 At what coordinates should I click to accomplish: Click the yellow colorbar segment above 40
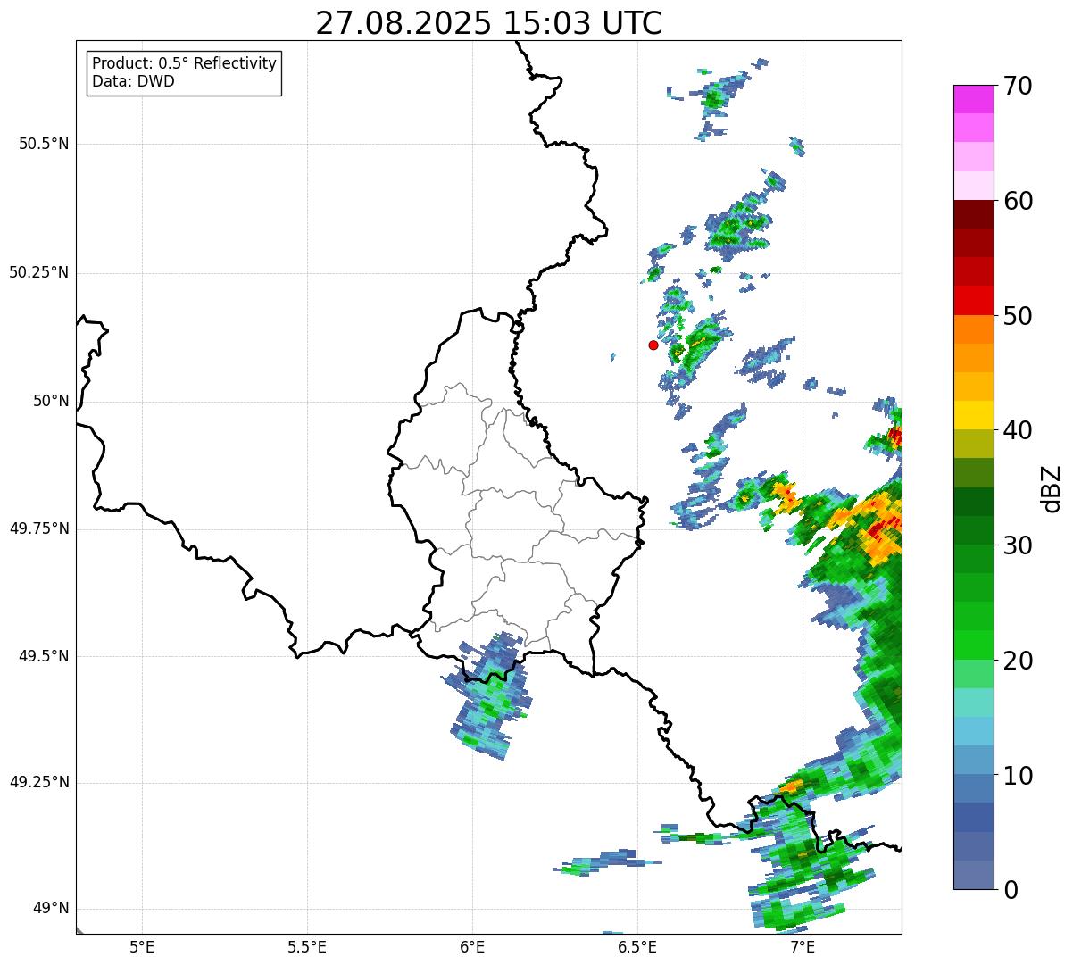(973, 415)
